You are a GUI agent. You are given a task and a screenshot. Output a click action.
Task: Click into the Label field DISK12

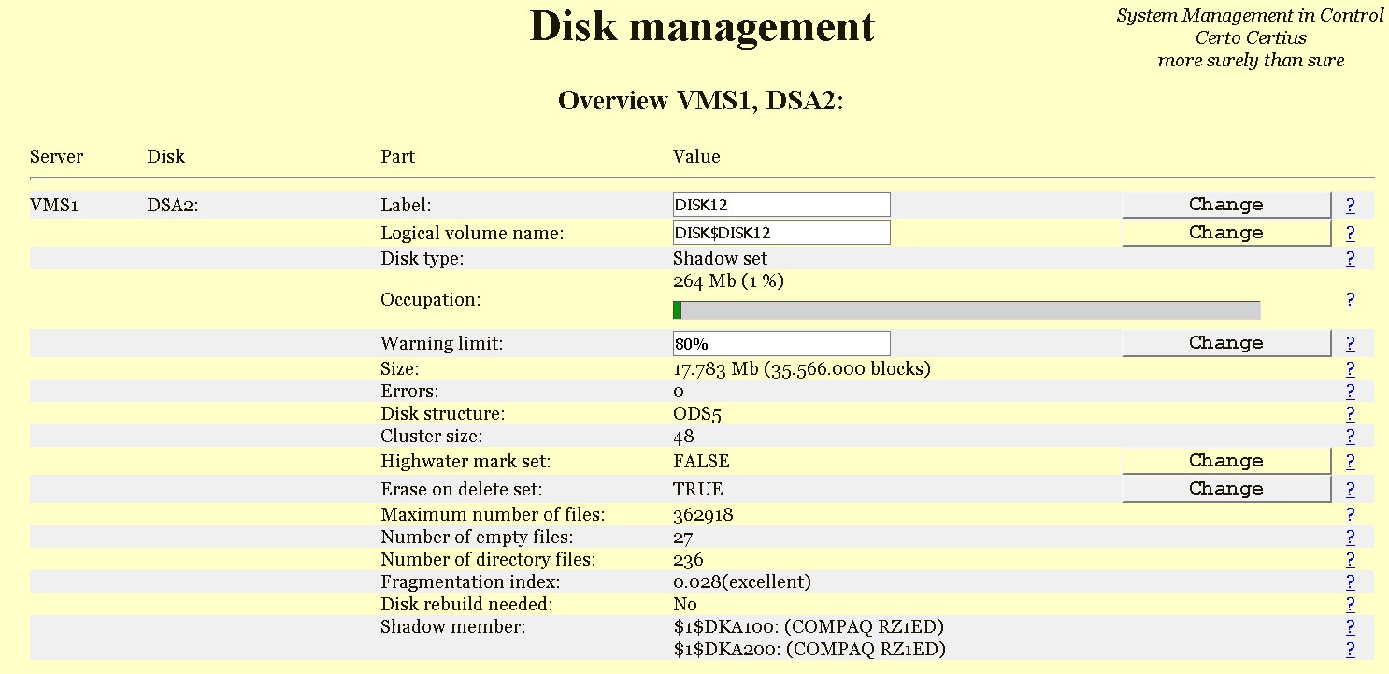pos(781,205)
